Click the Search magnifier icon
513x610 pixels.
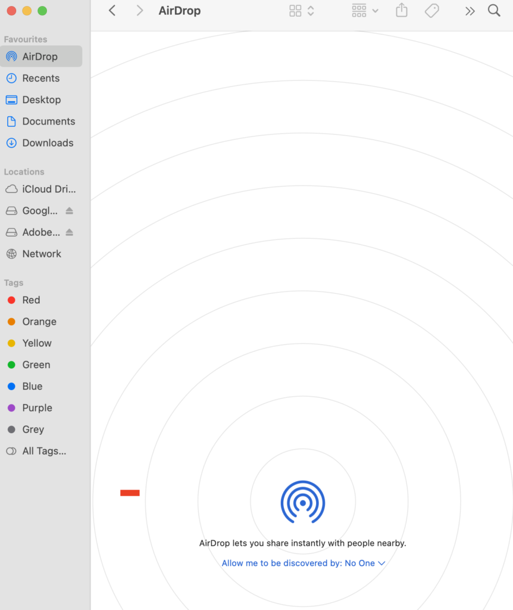pyautogui.click(x=494, y=10)
